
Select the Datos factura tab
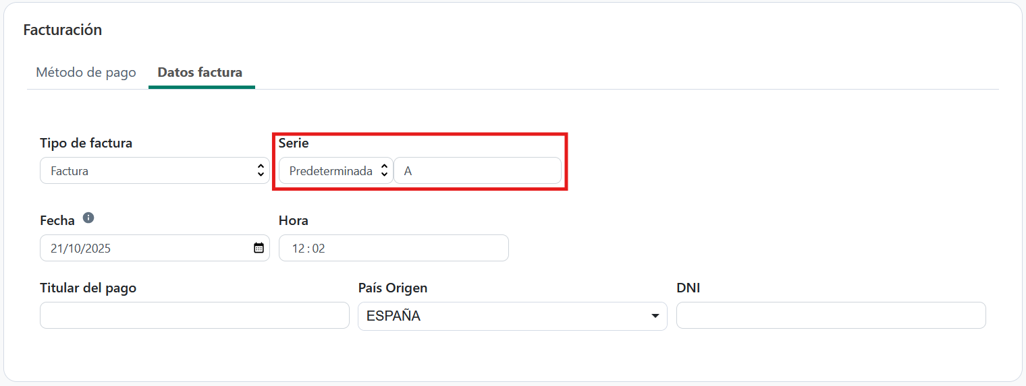200,73
